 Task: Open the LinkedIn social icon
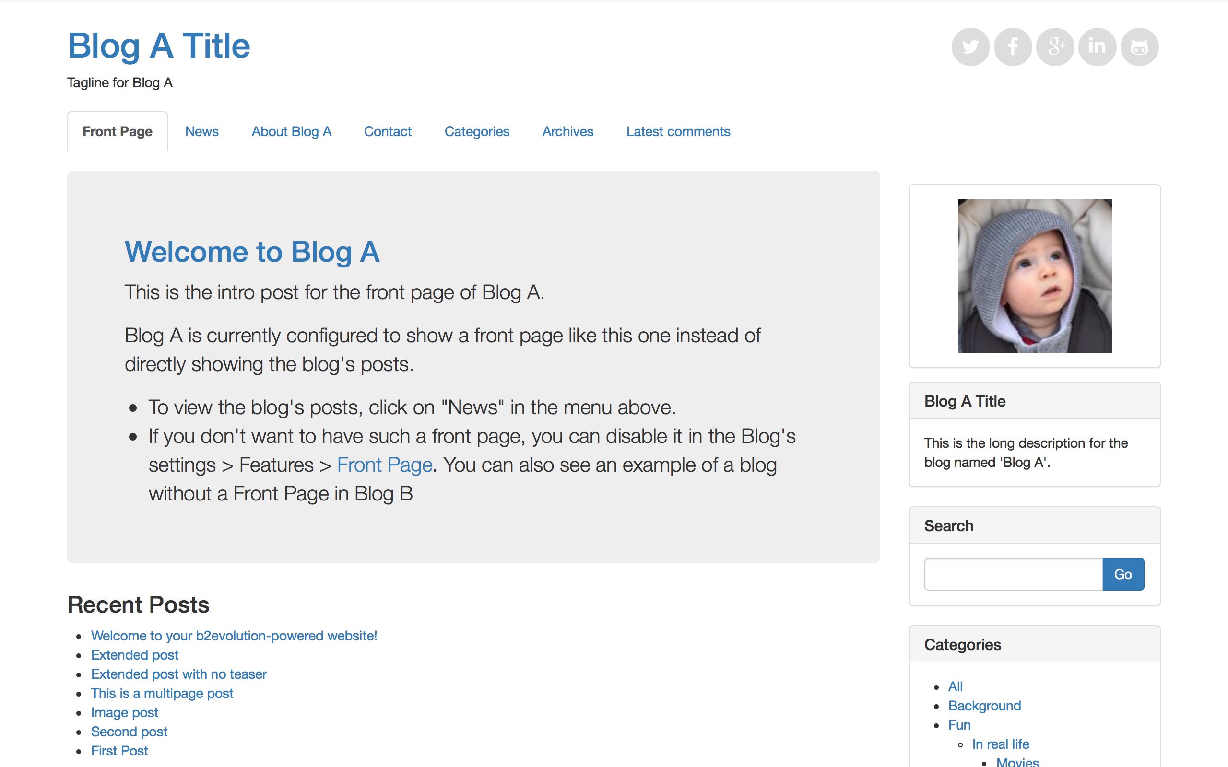(x=1097, y=46)
